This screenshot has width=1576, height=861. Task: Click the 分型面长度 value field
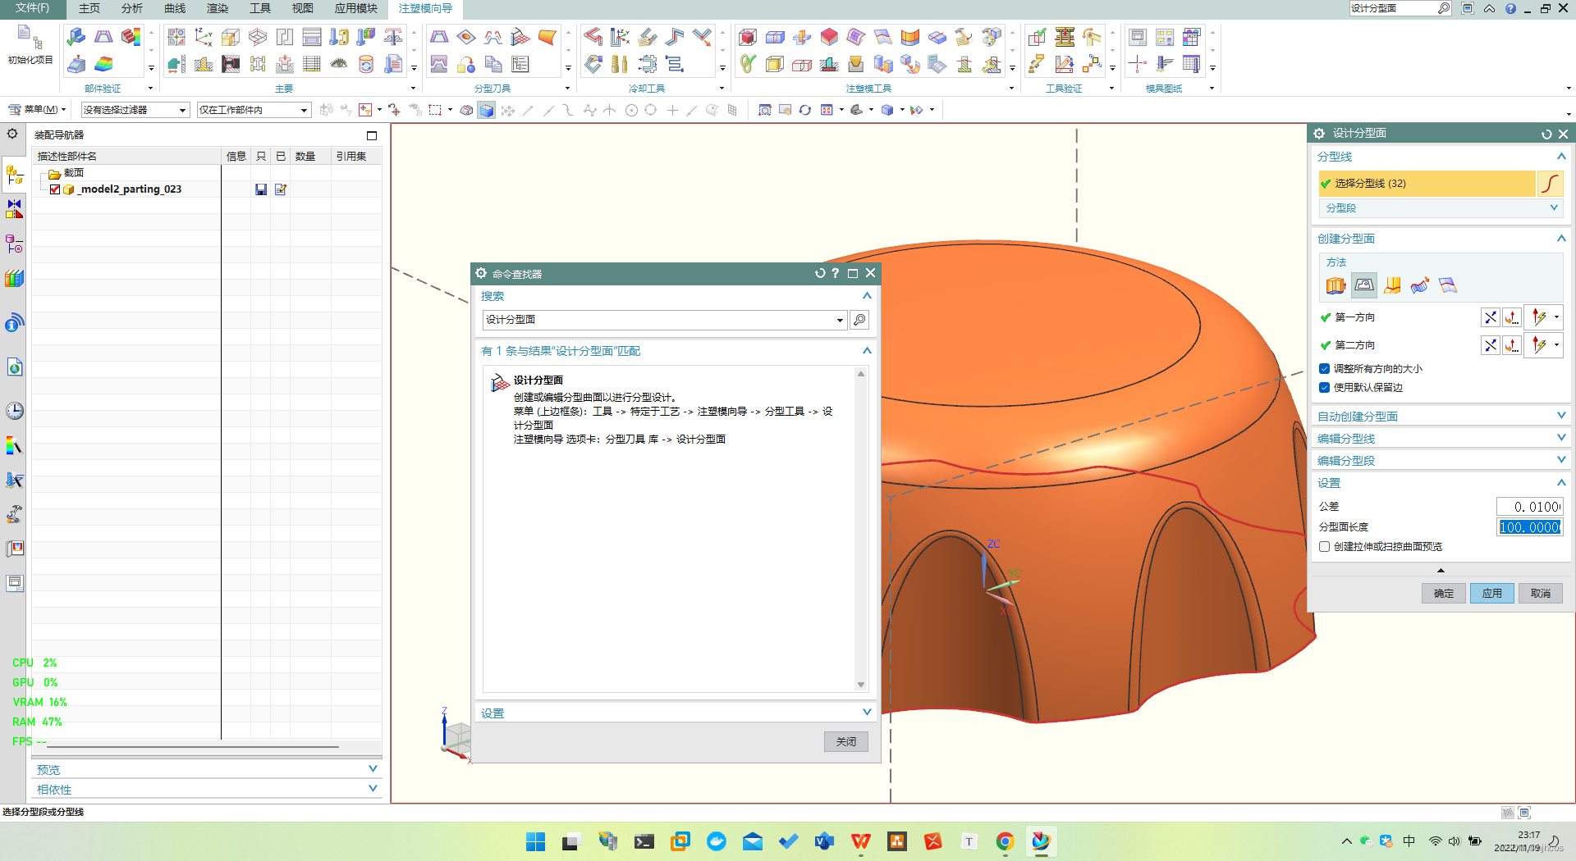[x=1529, y=527]
